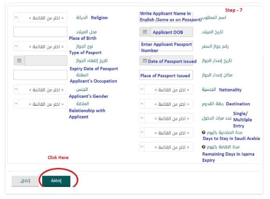Click the Place of Passport Issued field

tap(166, 75)
